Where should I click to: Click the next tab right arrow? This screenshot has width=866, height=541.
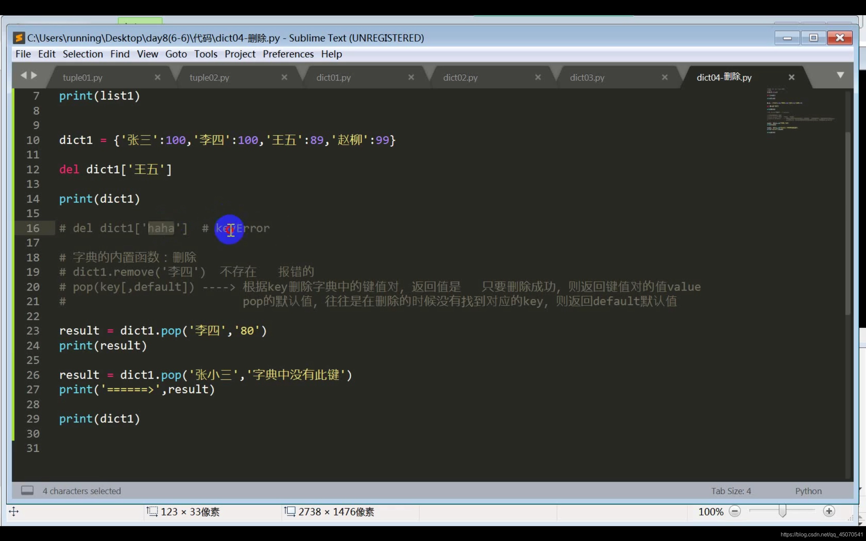35,75
